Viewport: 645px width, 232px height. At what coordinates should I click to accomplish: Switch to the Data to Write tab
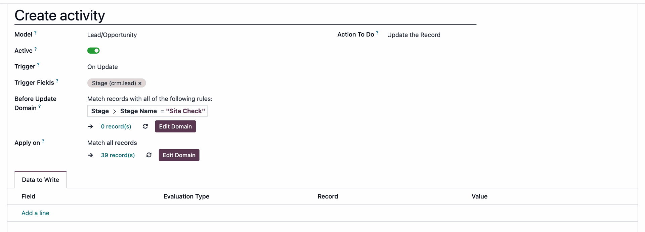[x=40, y=180]
